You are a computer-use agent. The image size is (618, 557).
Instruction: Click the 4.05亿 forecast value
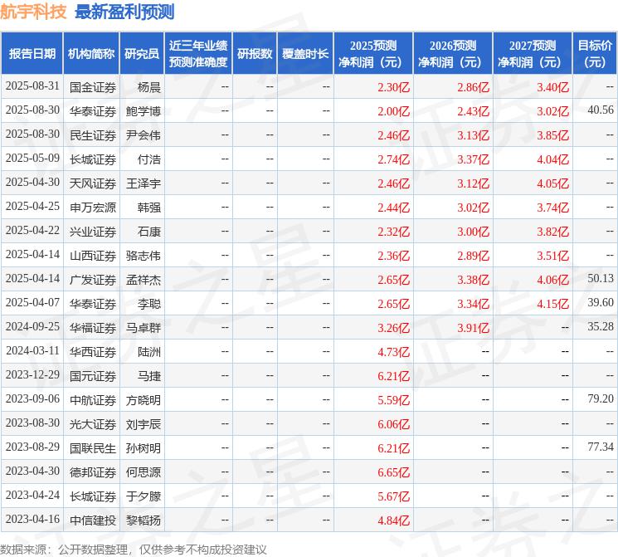pos(552,183)
